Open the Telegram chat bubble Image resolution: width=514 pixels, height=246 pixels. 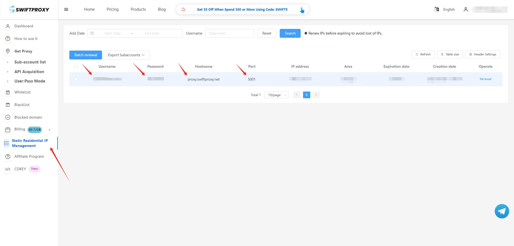pyautogui.click(x=502, y=211)
